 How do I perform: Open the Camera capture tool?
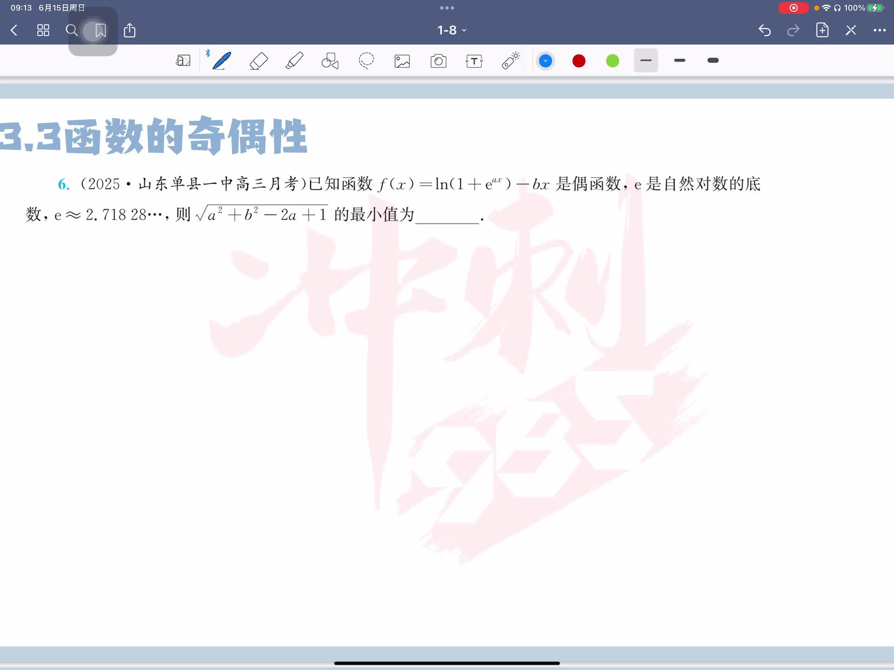tap(438, 61)
